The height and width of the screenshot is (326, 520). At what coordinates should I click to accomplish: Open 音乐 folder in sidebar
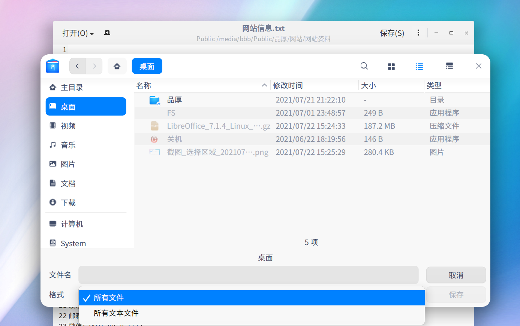click(x=86, y=145)
